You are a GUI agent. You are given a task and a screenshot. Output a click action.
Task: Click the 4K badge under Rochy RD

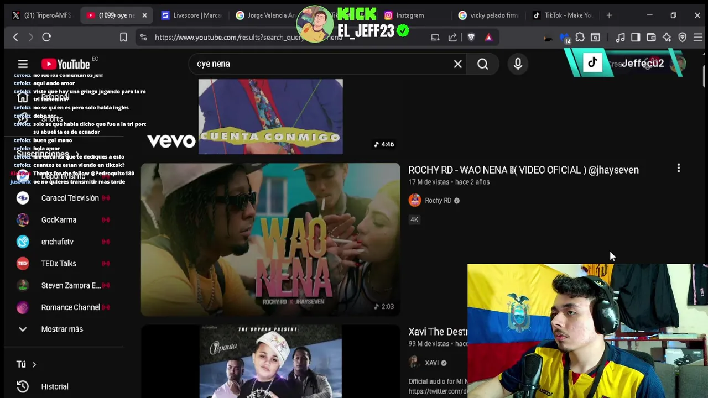click(x=414, y=219)
